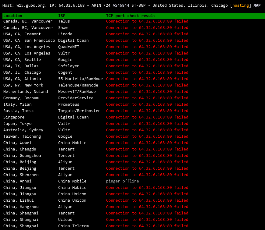Image resolution: width=265 pixels, height=230 pixels.
Task: Click 'Germany, Bochum' location
Action: click(x=21, y=98)
